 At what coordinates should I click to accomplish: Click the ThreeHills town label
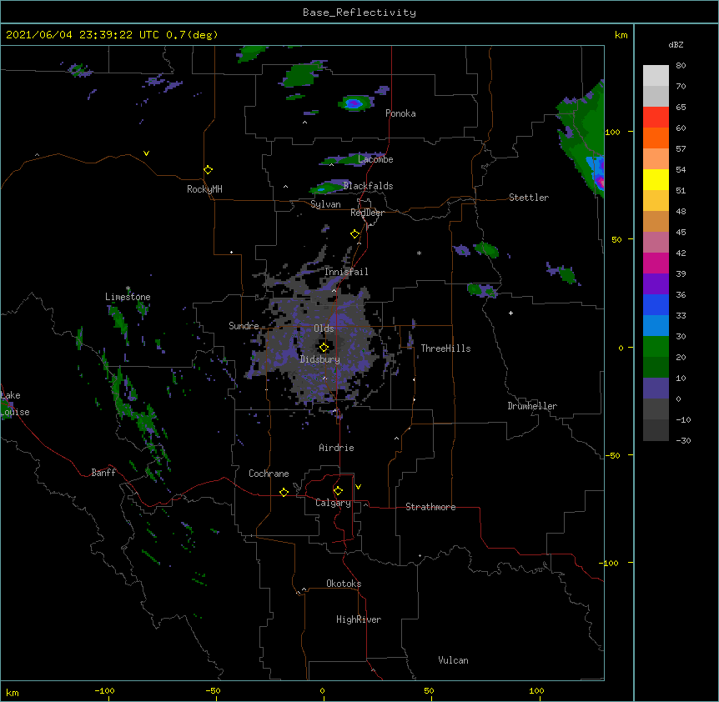click(x=445, y=348)
